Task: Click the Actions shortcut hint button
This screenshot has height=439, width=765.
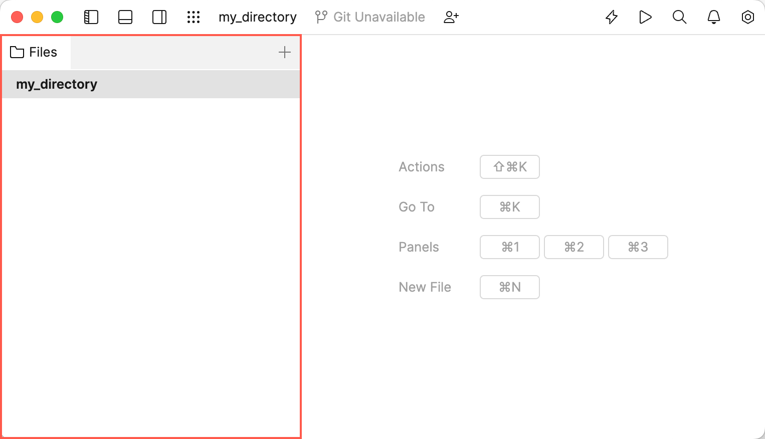Action: click(x=509, y=166)
